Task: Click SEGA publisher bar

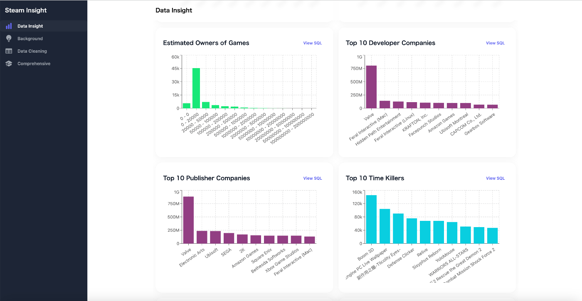Action: 229,238
